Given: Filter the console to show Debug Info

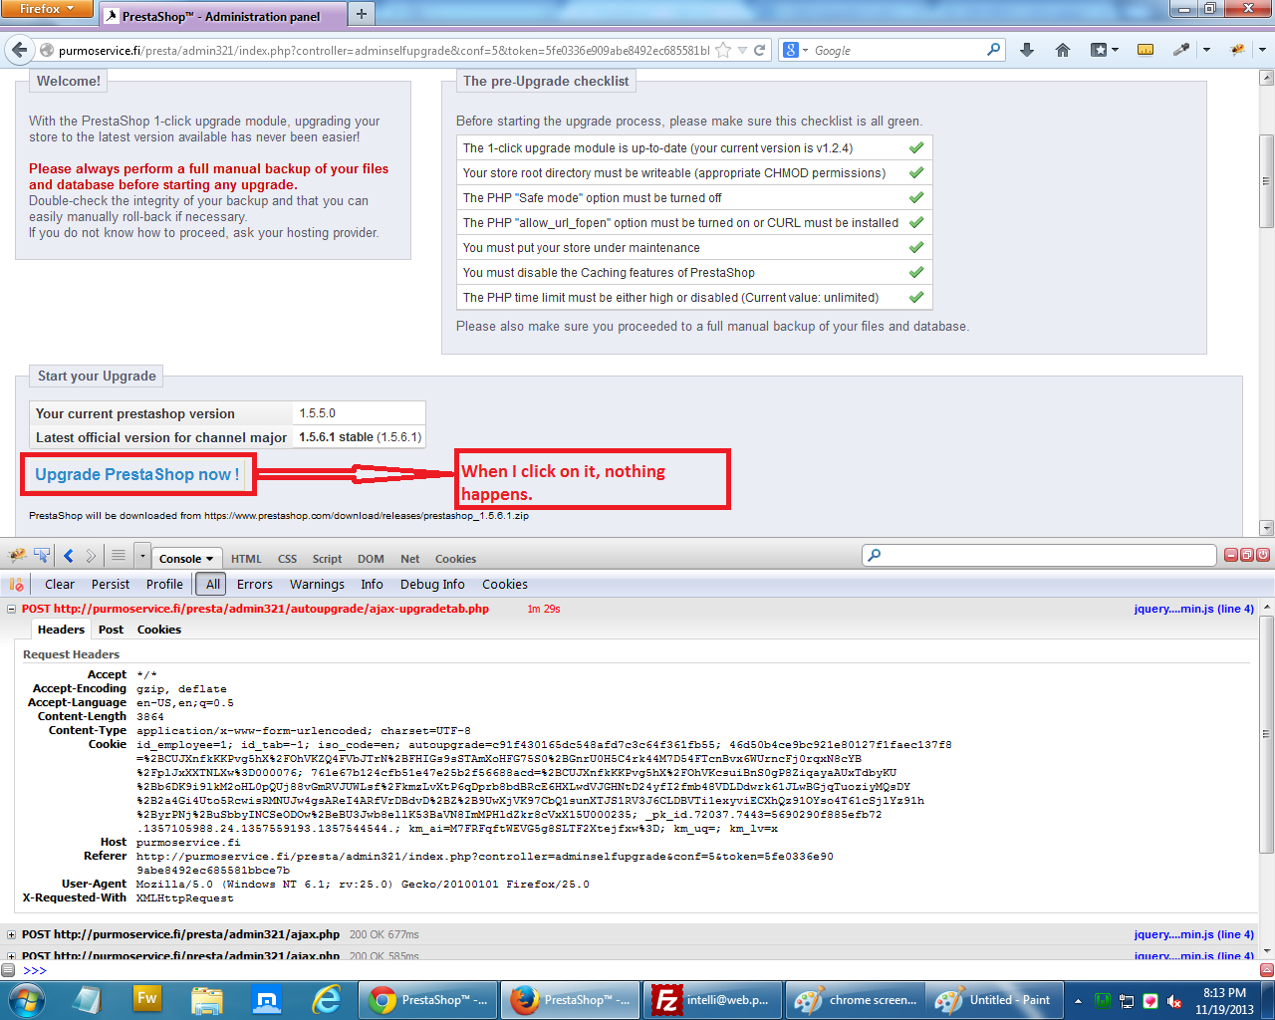Looking at the screenshot, I should [x=432, y=585].
